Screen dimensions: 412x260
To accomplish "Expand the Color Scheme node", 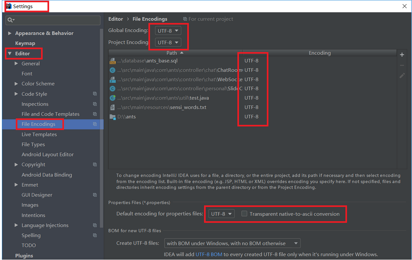I will click(16, 84).
